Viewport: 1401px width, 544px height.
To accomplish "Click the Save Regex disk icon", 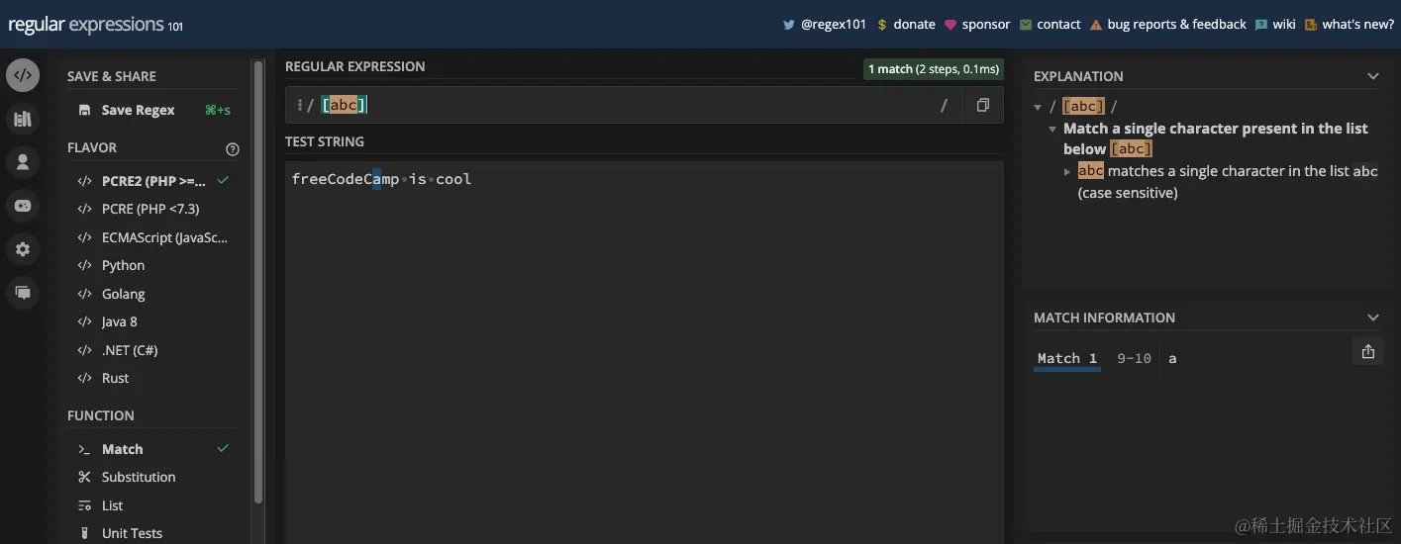I will pyautogui.click(x=84, y=110).
